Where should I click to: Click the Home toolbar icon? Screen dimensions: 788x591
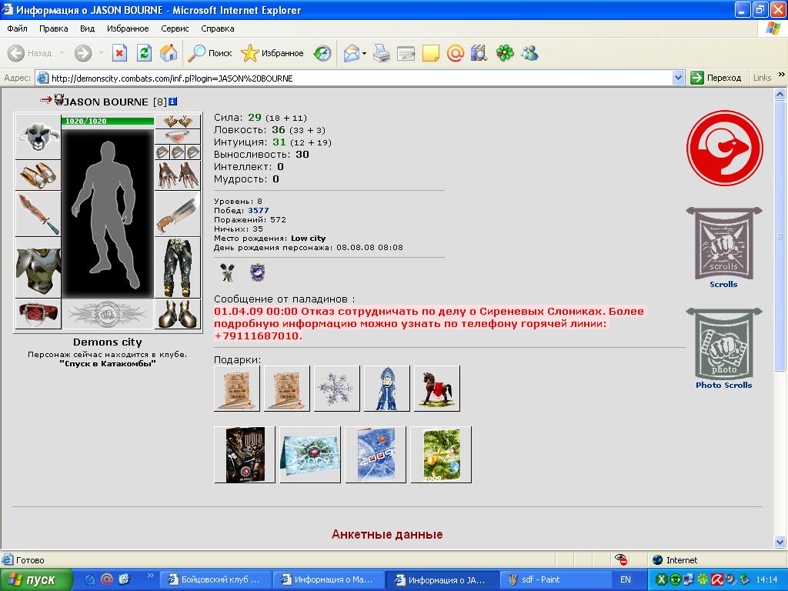pyautogui.click(x=169, y=53)
